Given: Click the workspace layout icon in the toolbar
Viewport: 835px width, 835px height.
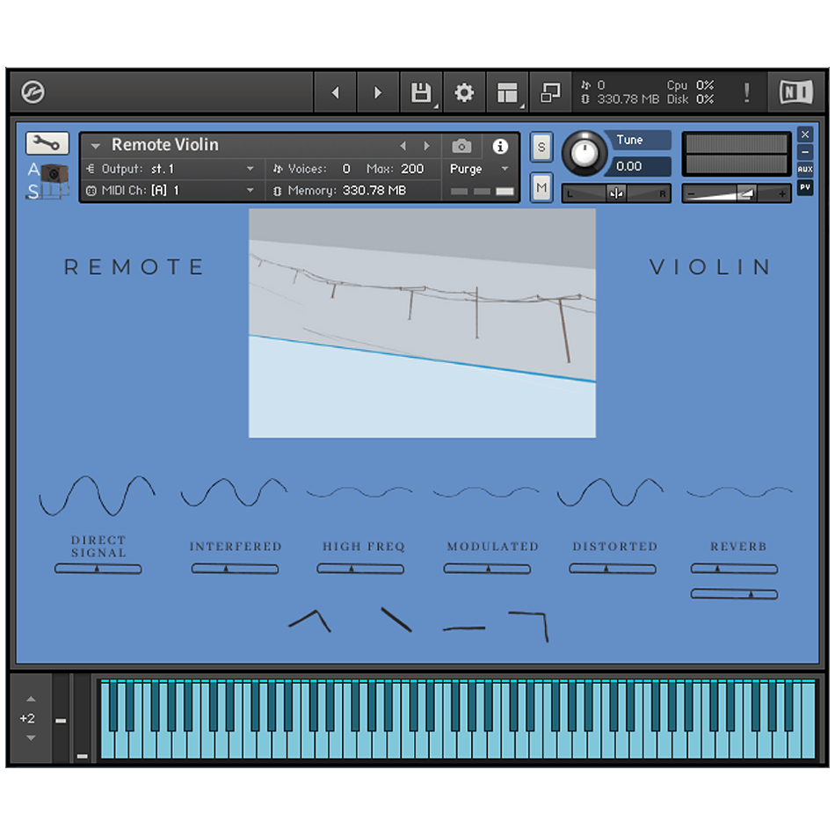Looking at the screenshot, I should point(507,91).
